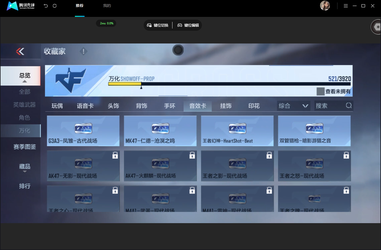Expand the 综合 sort dropdown
This screenshot has height=250, width=381.
coord(294,106)
